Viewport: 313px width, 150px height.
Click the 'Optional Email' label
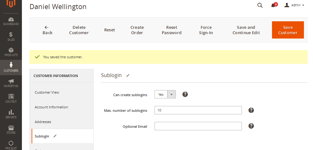(x=135, y=127)
